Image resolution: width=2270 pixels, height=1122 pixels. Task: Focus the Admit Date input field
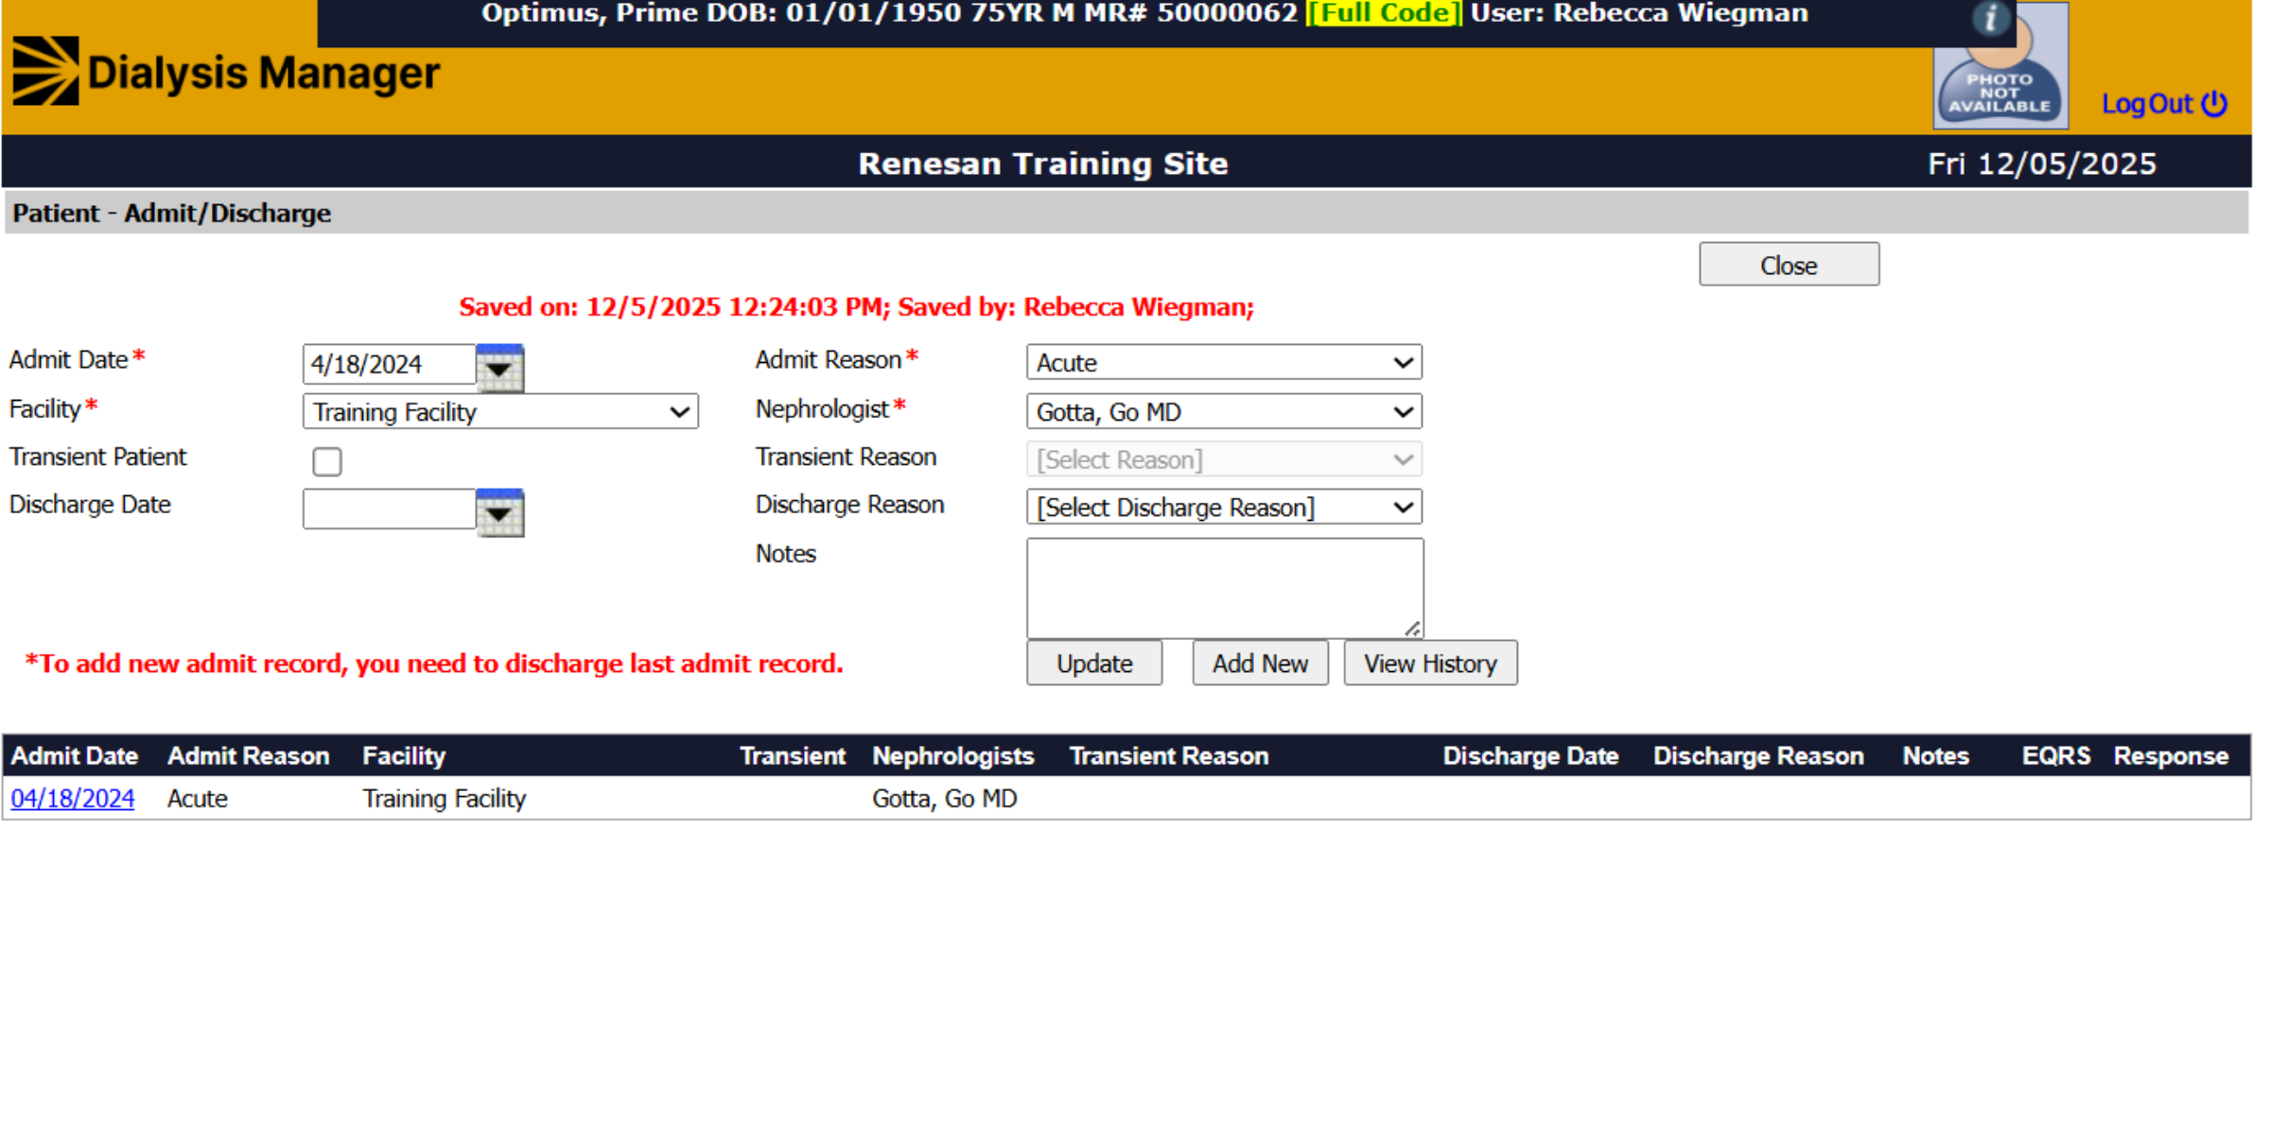pos(389,365)
